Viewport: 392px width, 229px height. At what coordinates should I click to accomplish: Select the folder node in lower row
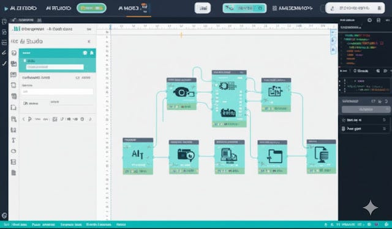(273, 157)
